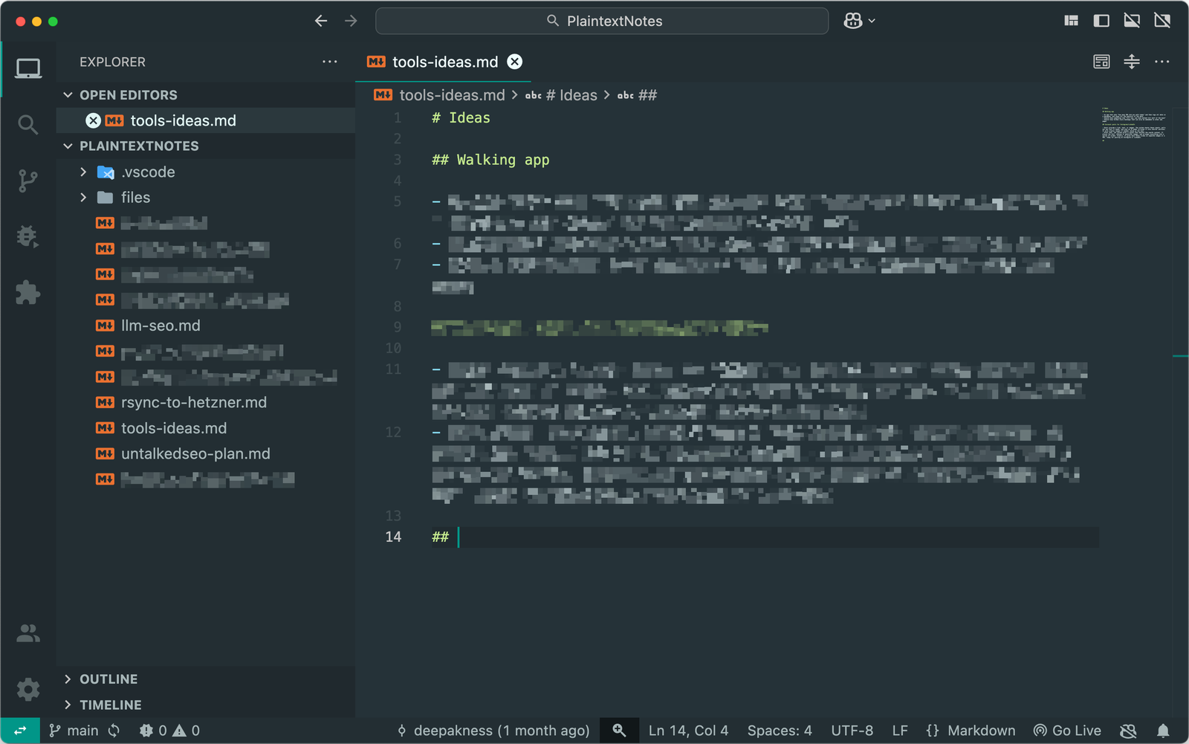Click Go Live in the status bar
This screenshot has height=744, width=1189.
pos(1068,731)
